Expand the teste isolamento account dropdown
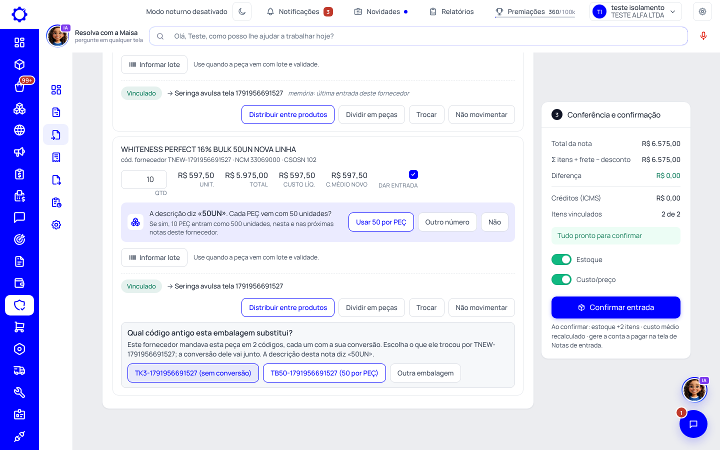 (635, 11)
